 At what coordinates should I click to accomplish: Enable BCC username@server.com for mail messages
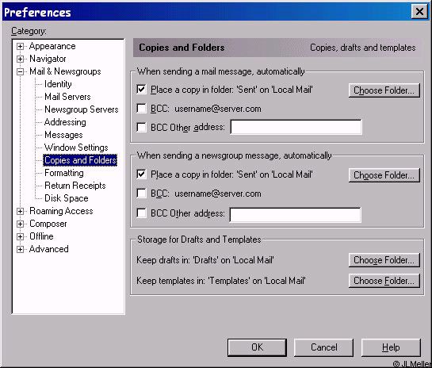[x=141, y=109]
